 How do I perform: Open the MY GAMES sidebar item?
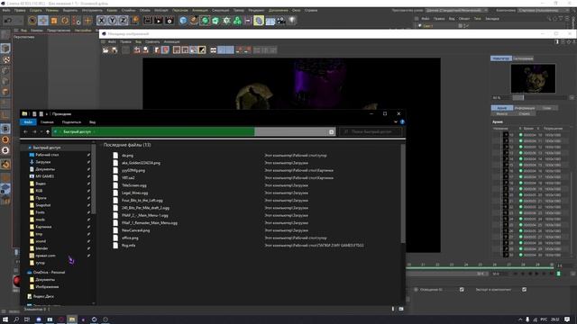(x=44, y=176)
